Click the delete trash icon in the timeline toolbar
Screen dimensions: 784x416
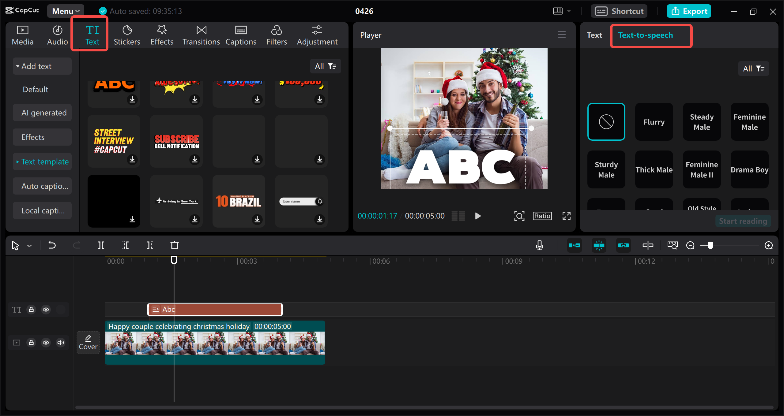174,245
